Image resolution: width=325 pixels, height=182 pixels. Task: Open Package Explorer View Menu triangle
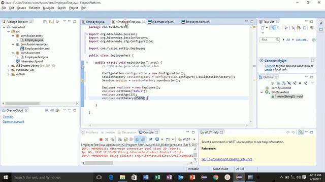(x=64, y=21)
